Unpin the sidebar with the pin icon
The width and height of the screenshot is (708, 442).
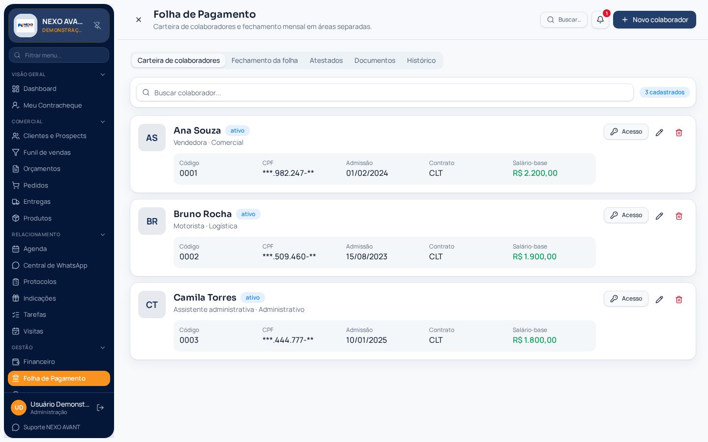97,26
